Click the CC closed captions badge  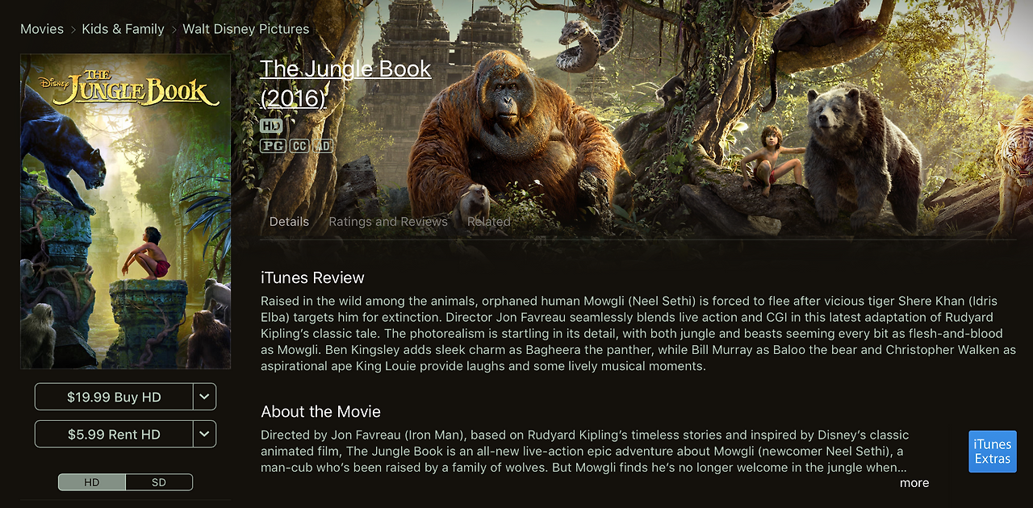[x=299, y=146]
